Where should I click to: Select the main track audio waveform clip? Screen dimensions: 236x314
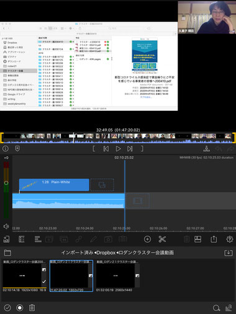pos(68,201)
